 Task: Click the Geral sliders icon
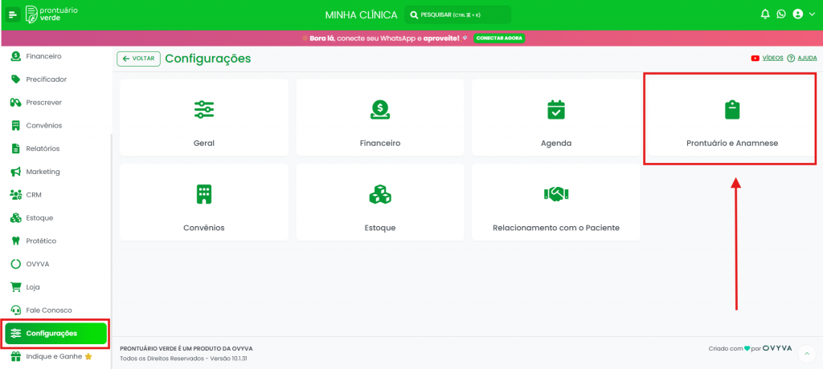tap(204, 110)
